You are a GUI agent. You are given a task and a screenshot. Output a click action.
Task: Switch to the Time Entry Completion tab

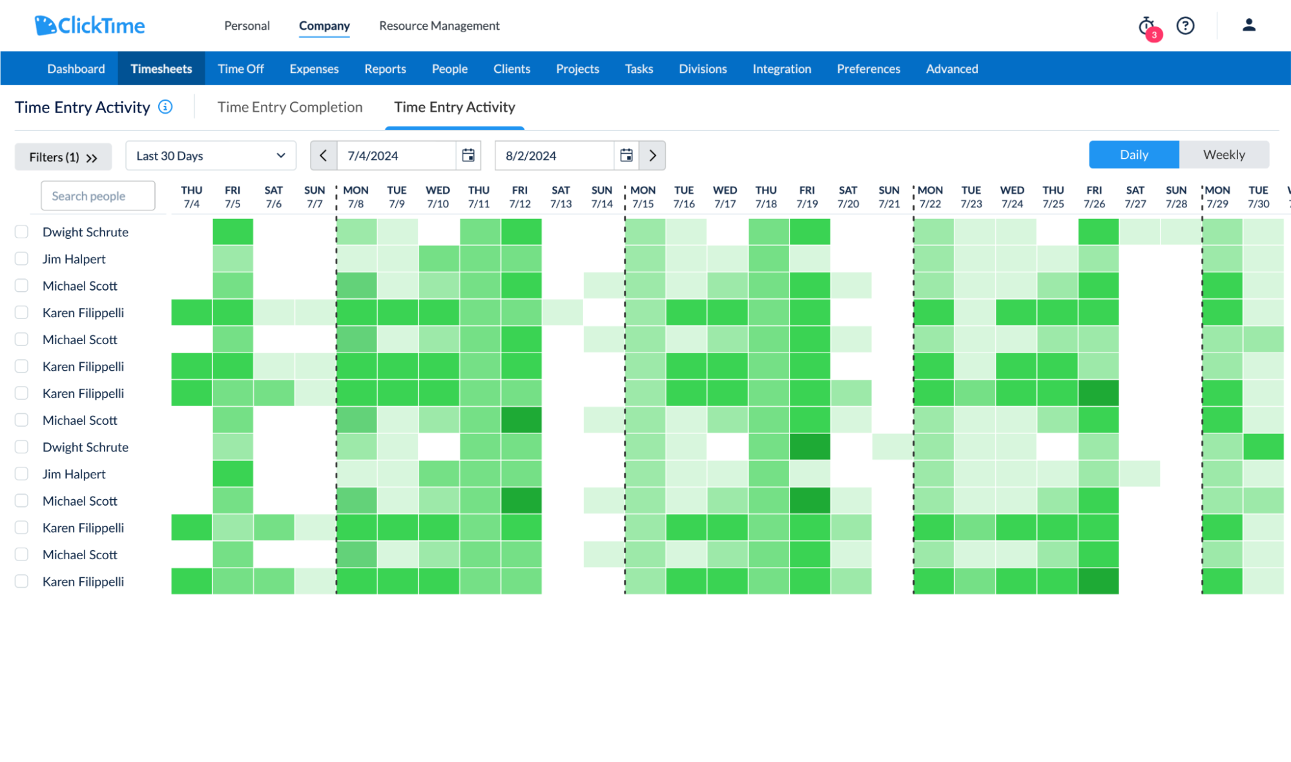pos(290,107)
